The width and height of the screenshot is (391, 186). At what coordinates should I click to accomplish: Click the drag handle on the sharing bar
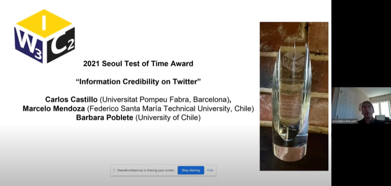click(x=114, y=170)
